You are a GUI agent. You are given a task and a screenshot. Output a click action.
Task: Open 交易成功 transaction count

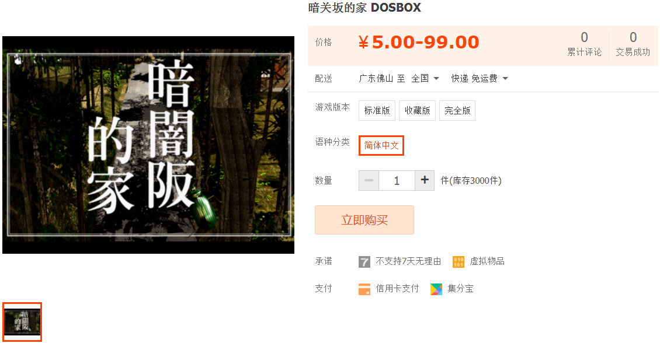click(x=633, y=44)
